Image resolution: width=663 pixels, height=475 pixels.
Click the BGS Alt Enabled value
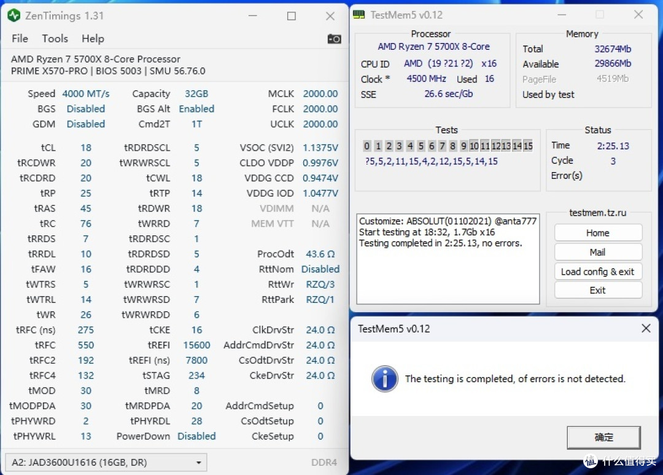(196, 109)
